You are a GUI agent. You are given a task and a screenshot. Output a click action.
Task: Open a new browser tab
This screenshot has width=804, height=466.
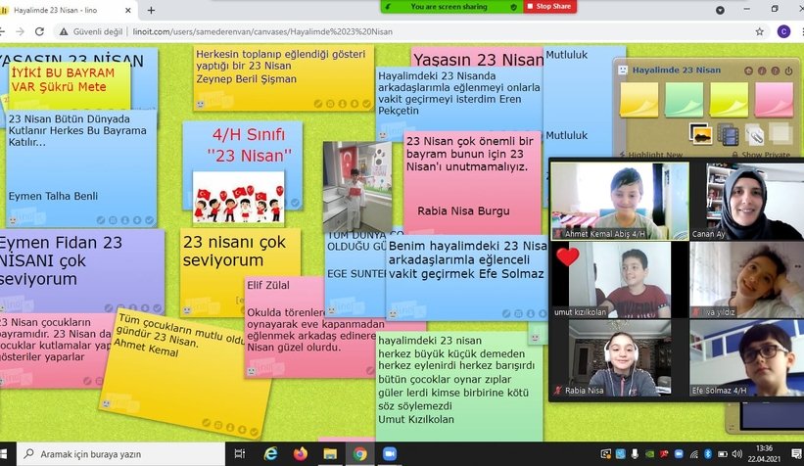151,10
